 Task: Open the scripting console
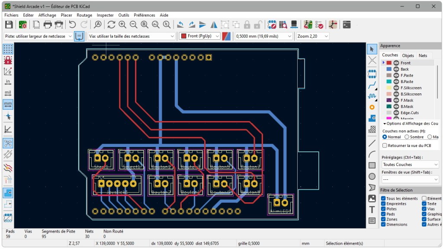(347, 25)
